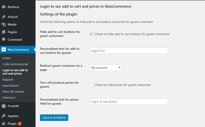Click the Commenti speech bubble icon

(x=4, y=39)
